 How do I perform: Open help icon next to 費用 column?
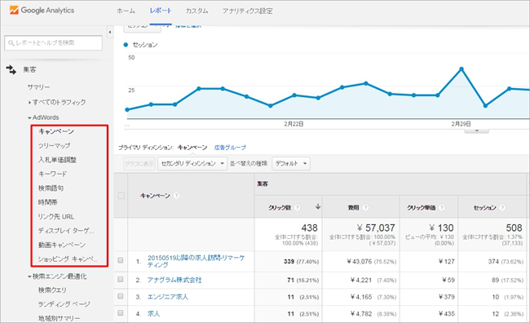(365, 207)
